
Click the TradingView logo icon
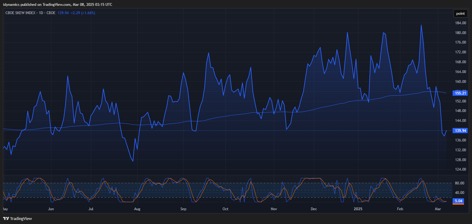(6, 218)
